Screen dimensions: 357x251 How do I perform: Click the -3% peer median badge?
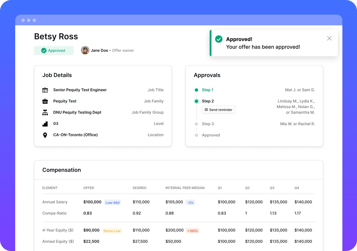click(190, 202)
